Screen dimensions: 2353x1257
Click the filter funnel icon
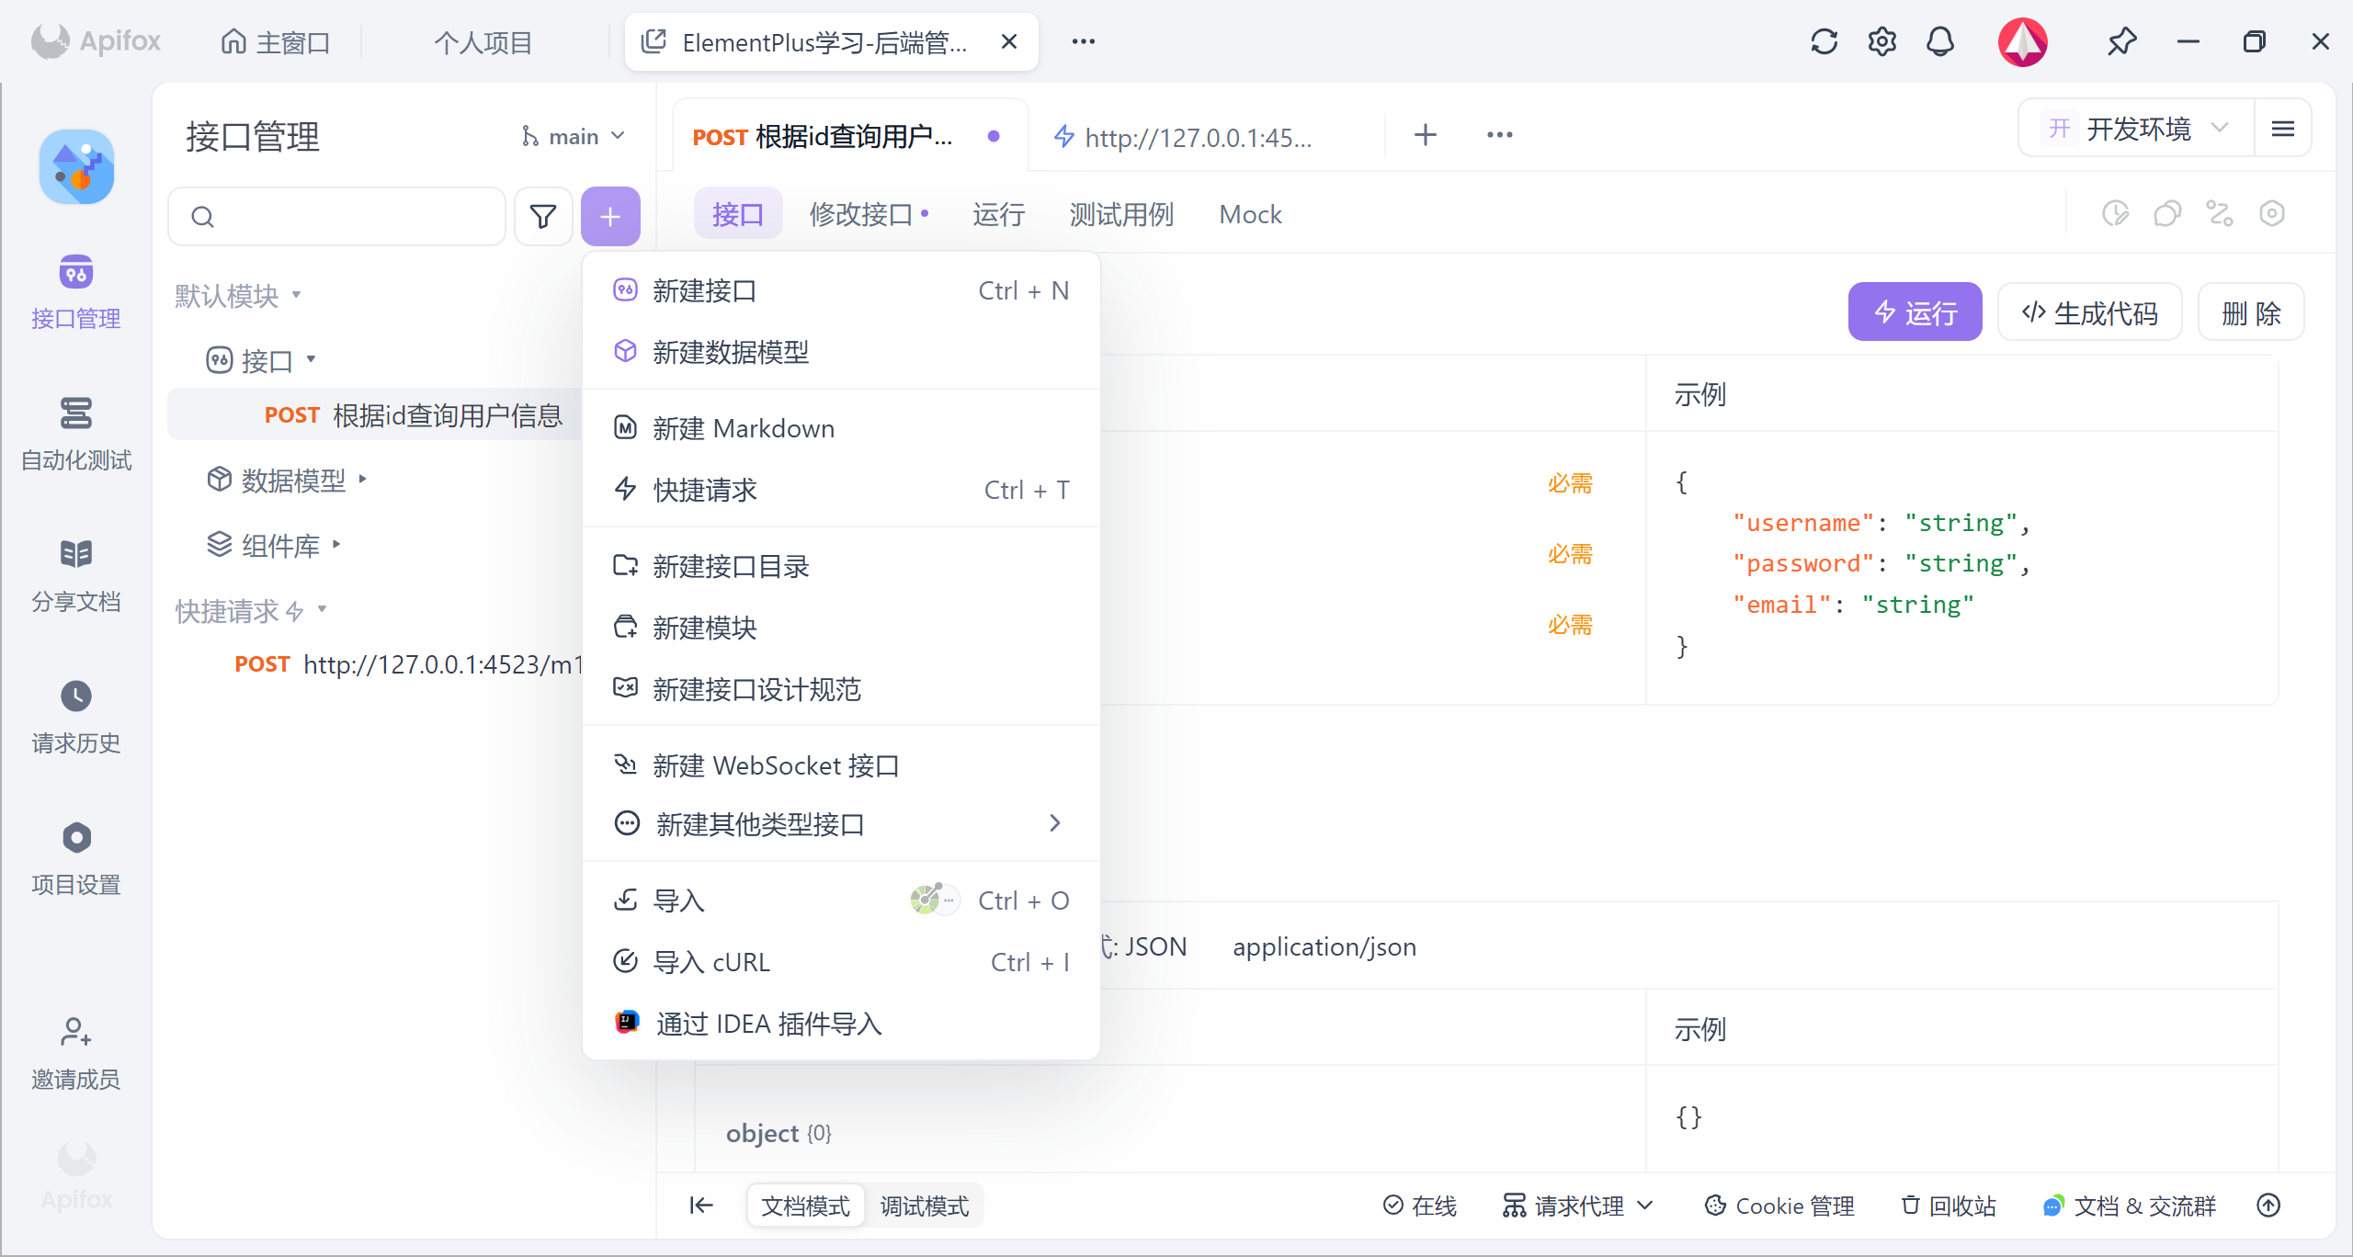(543, 217)
